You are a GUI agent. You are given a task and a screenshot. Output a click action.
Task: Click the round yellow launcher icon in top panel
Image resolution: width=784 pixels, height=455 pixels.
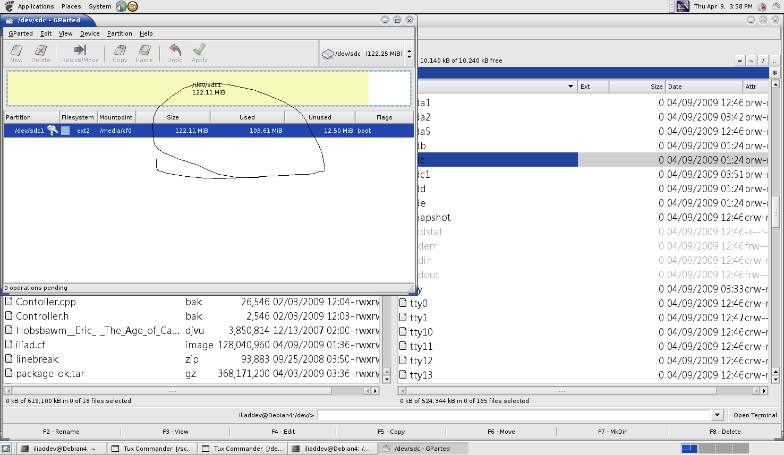pos(133,6)
